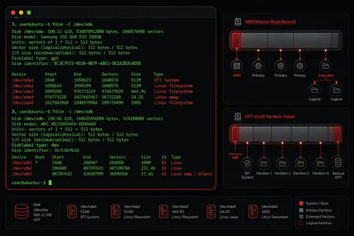Click the prompt icon before fdisk -l /dev/sda
Screen dimensions: 354x236
tap(14, 24)
